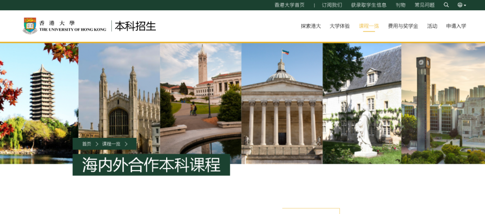Open 获录取学生信息 link

pos(369,5)
